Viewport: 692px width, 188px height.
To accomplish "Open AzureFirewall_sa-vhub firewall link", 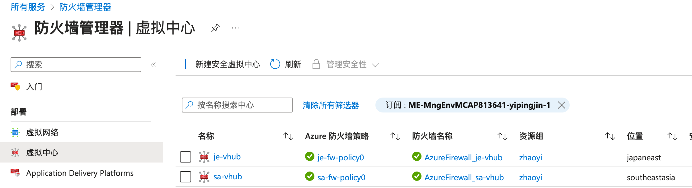I will pos(464,177).
